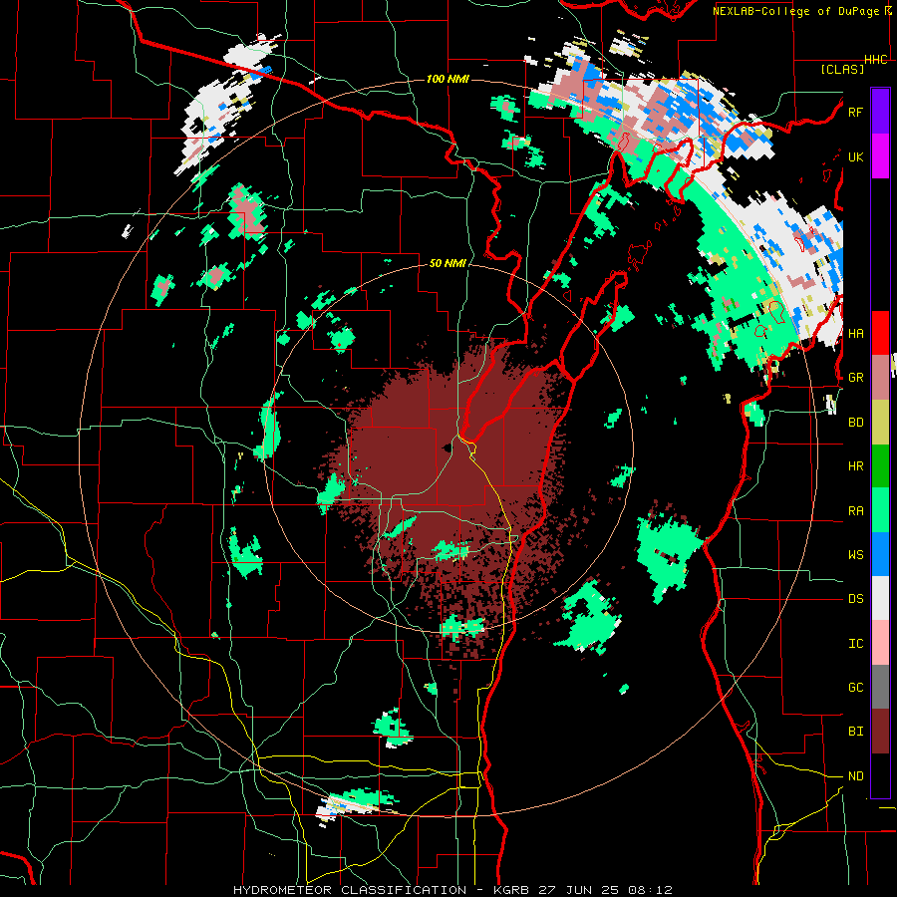Click the 'WS' legend label
Image resolution: width=897 pixels, height=897 pixels.
tap(856, 555)
